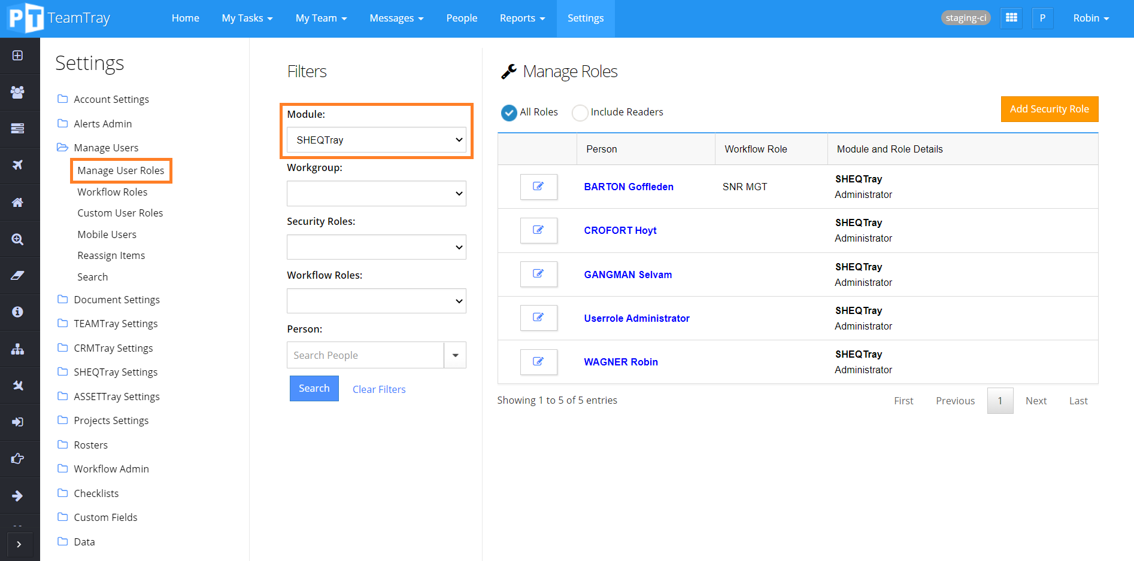Open the plus-square sidebar icon
The height and width of the screenshot is (561, 1134).
coord(18,56)
